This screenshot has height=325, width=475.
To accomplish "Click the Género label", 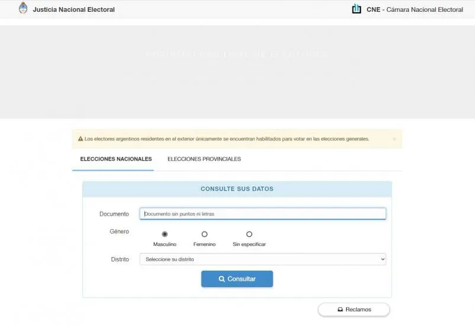I will [x=119, y=232].
